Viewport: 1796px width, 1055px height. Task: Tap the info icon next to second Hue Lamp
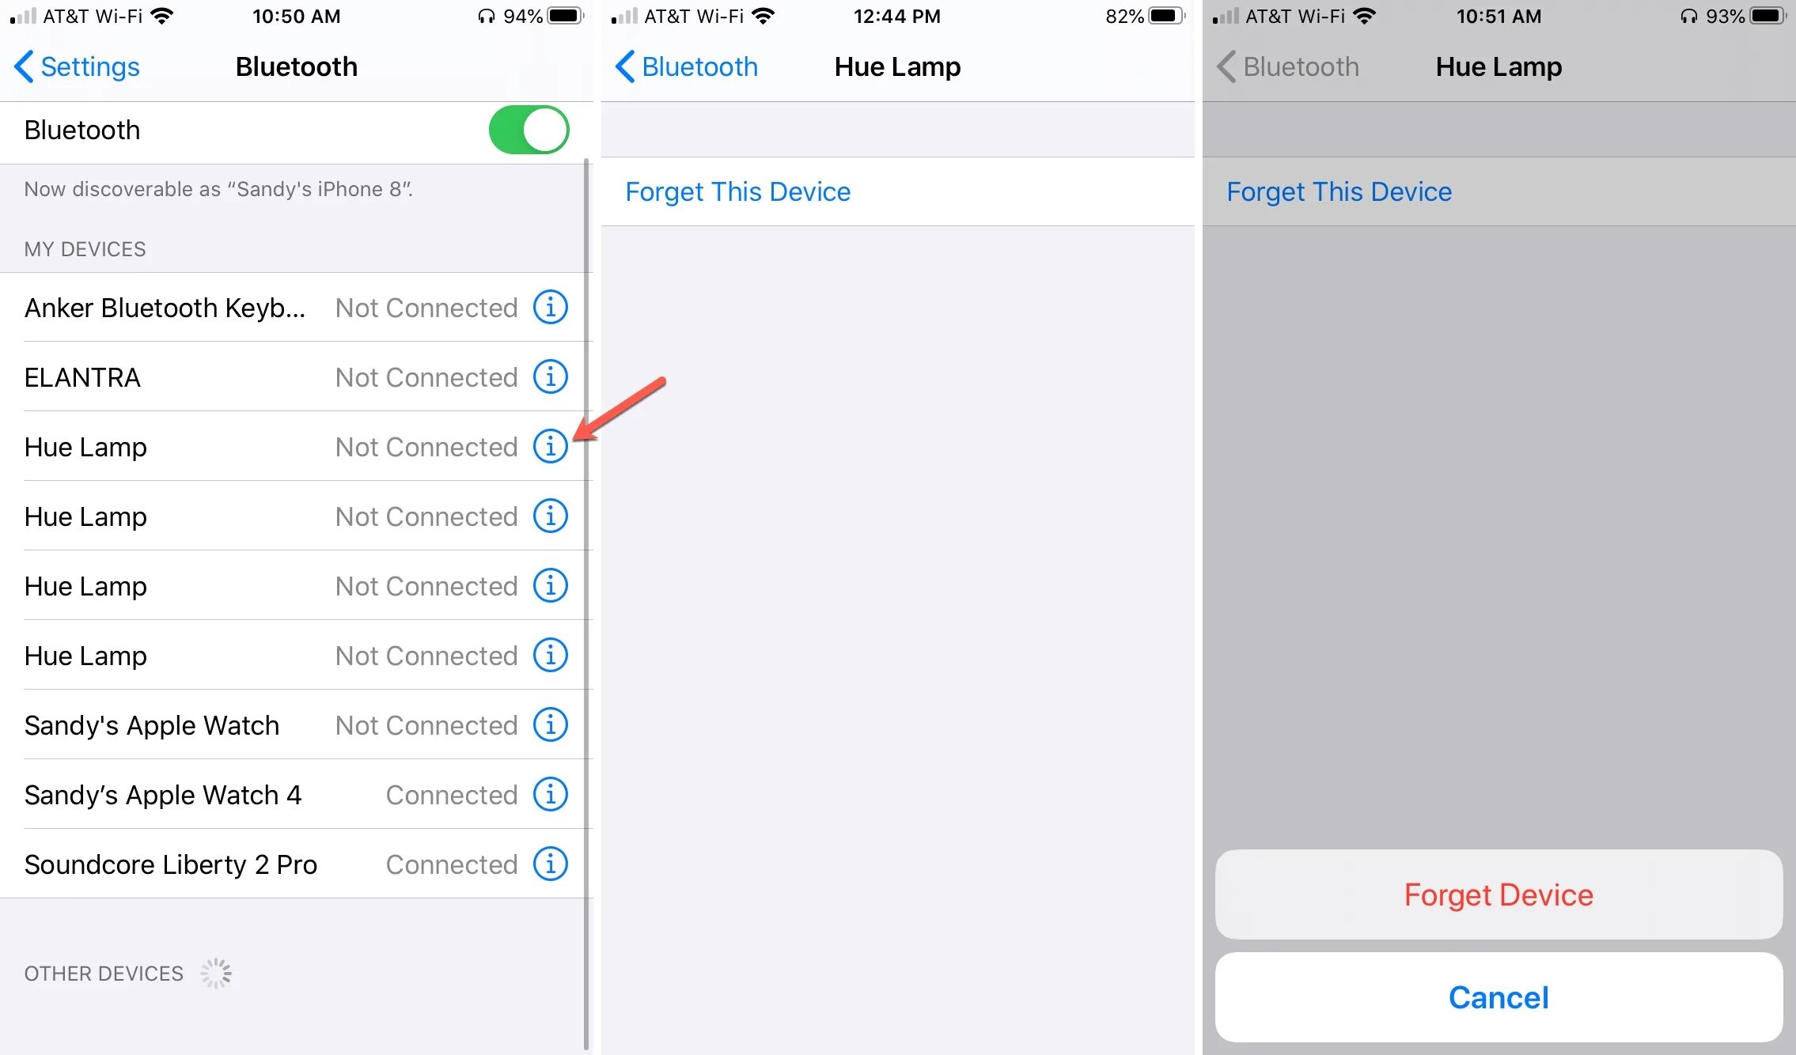click(x=550, y=516)
